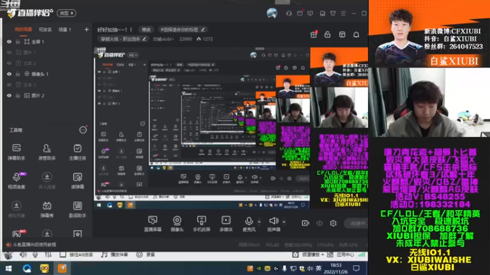Image resolution: width=490 pixels, height=275 pixels.
Task: Add 多媒体 multimedia source
Action: [226, 223]
